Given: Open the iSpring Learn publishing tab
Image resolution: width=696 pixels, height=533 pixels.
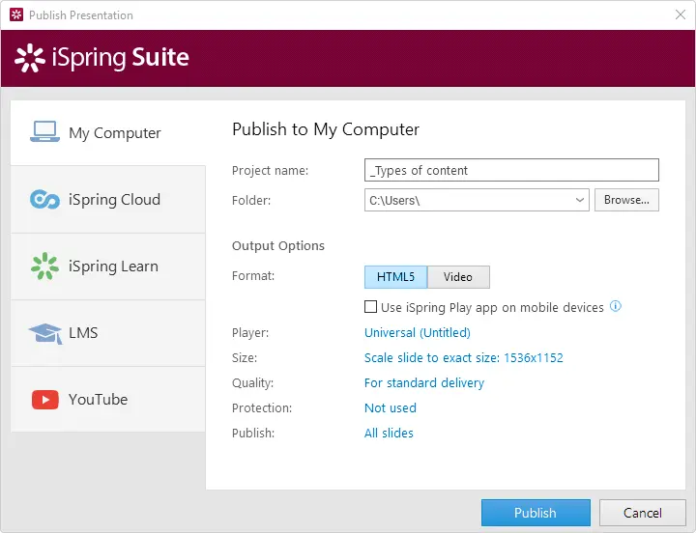Looking at the screenshot, I should [x=108, y=266].
